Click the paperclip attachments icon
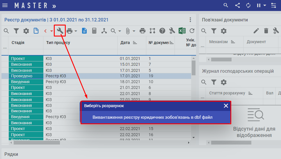This screenshot has width=281, height=159. 128,31
